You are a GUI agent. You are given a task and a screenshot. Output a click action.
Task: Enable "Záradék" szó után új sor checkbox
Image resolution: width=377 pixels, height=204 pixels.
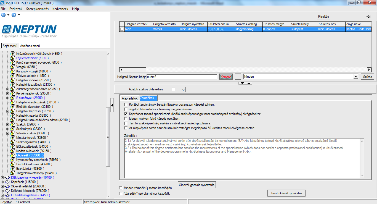click(120, 193)
